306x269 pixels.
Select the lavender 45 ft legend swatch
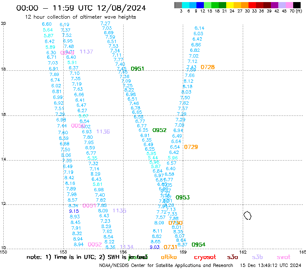(x=282, y=5)
